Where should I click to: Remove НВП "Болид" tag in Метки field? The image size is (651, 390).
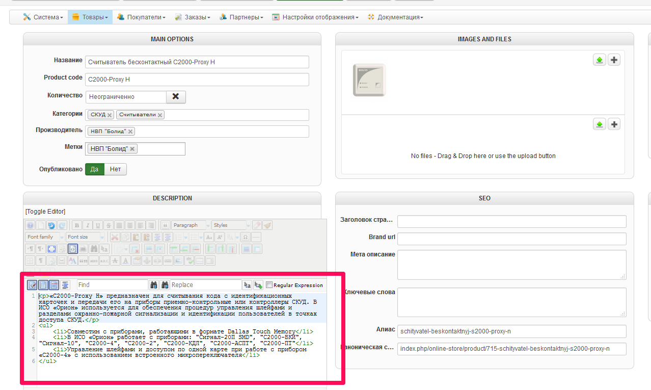[x=132, y=149]
